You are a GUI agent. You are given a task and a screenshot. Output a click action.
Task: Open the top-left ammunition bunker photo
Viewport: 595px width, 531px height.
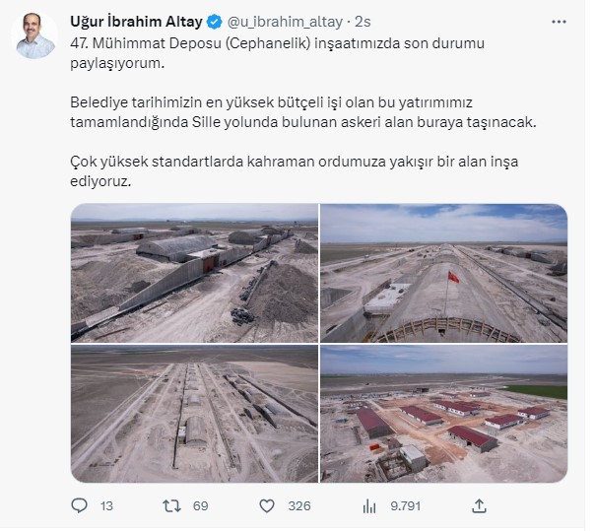pyautogui.click(x=194, y=273)
